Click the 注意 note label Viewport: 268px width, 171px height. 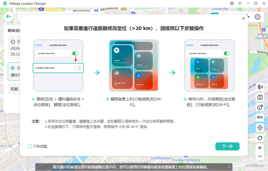click(36, 121)
